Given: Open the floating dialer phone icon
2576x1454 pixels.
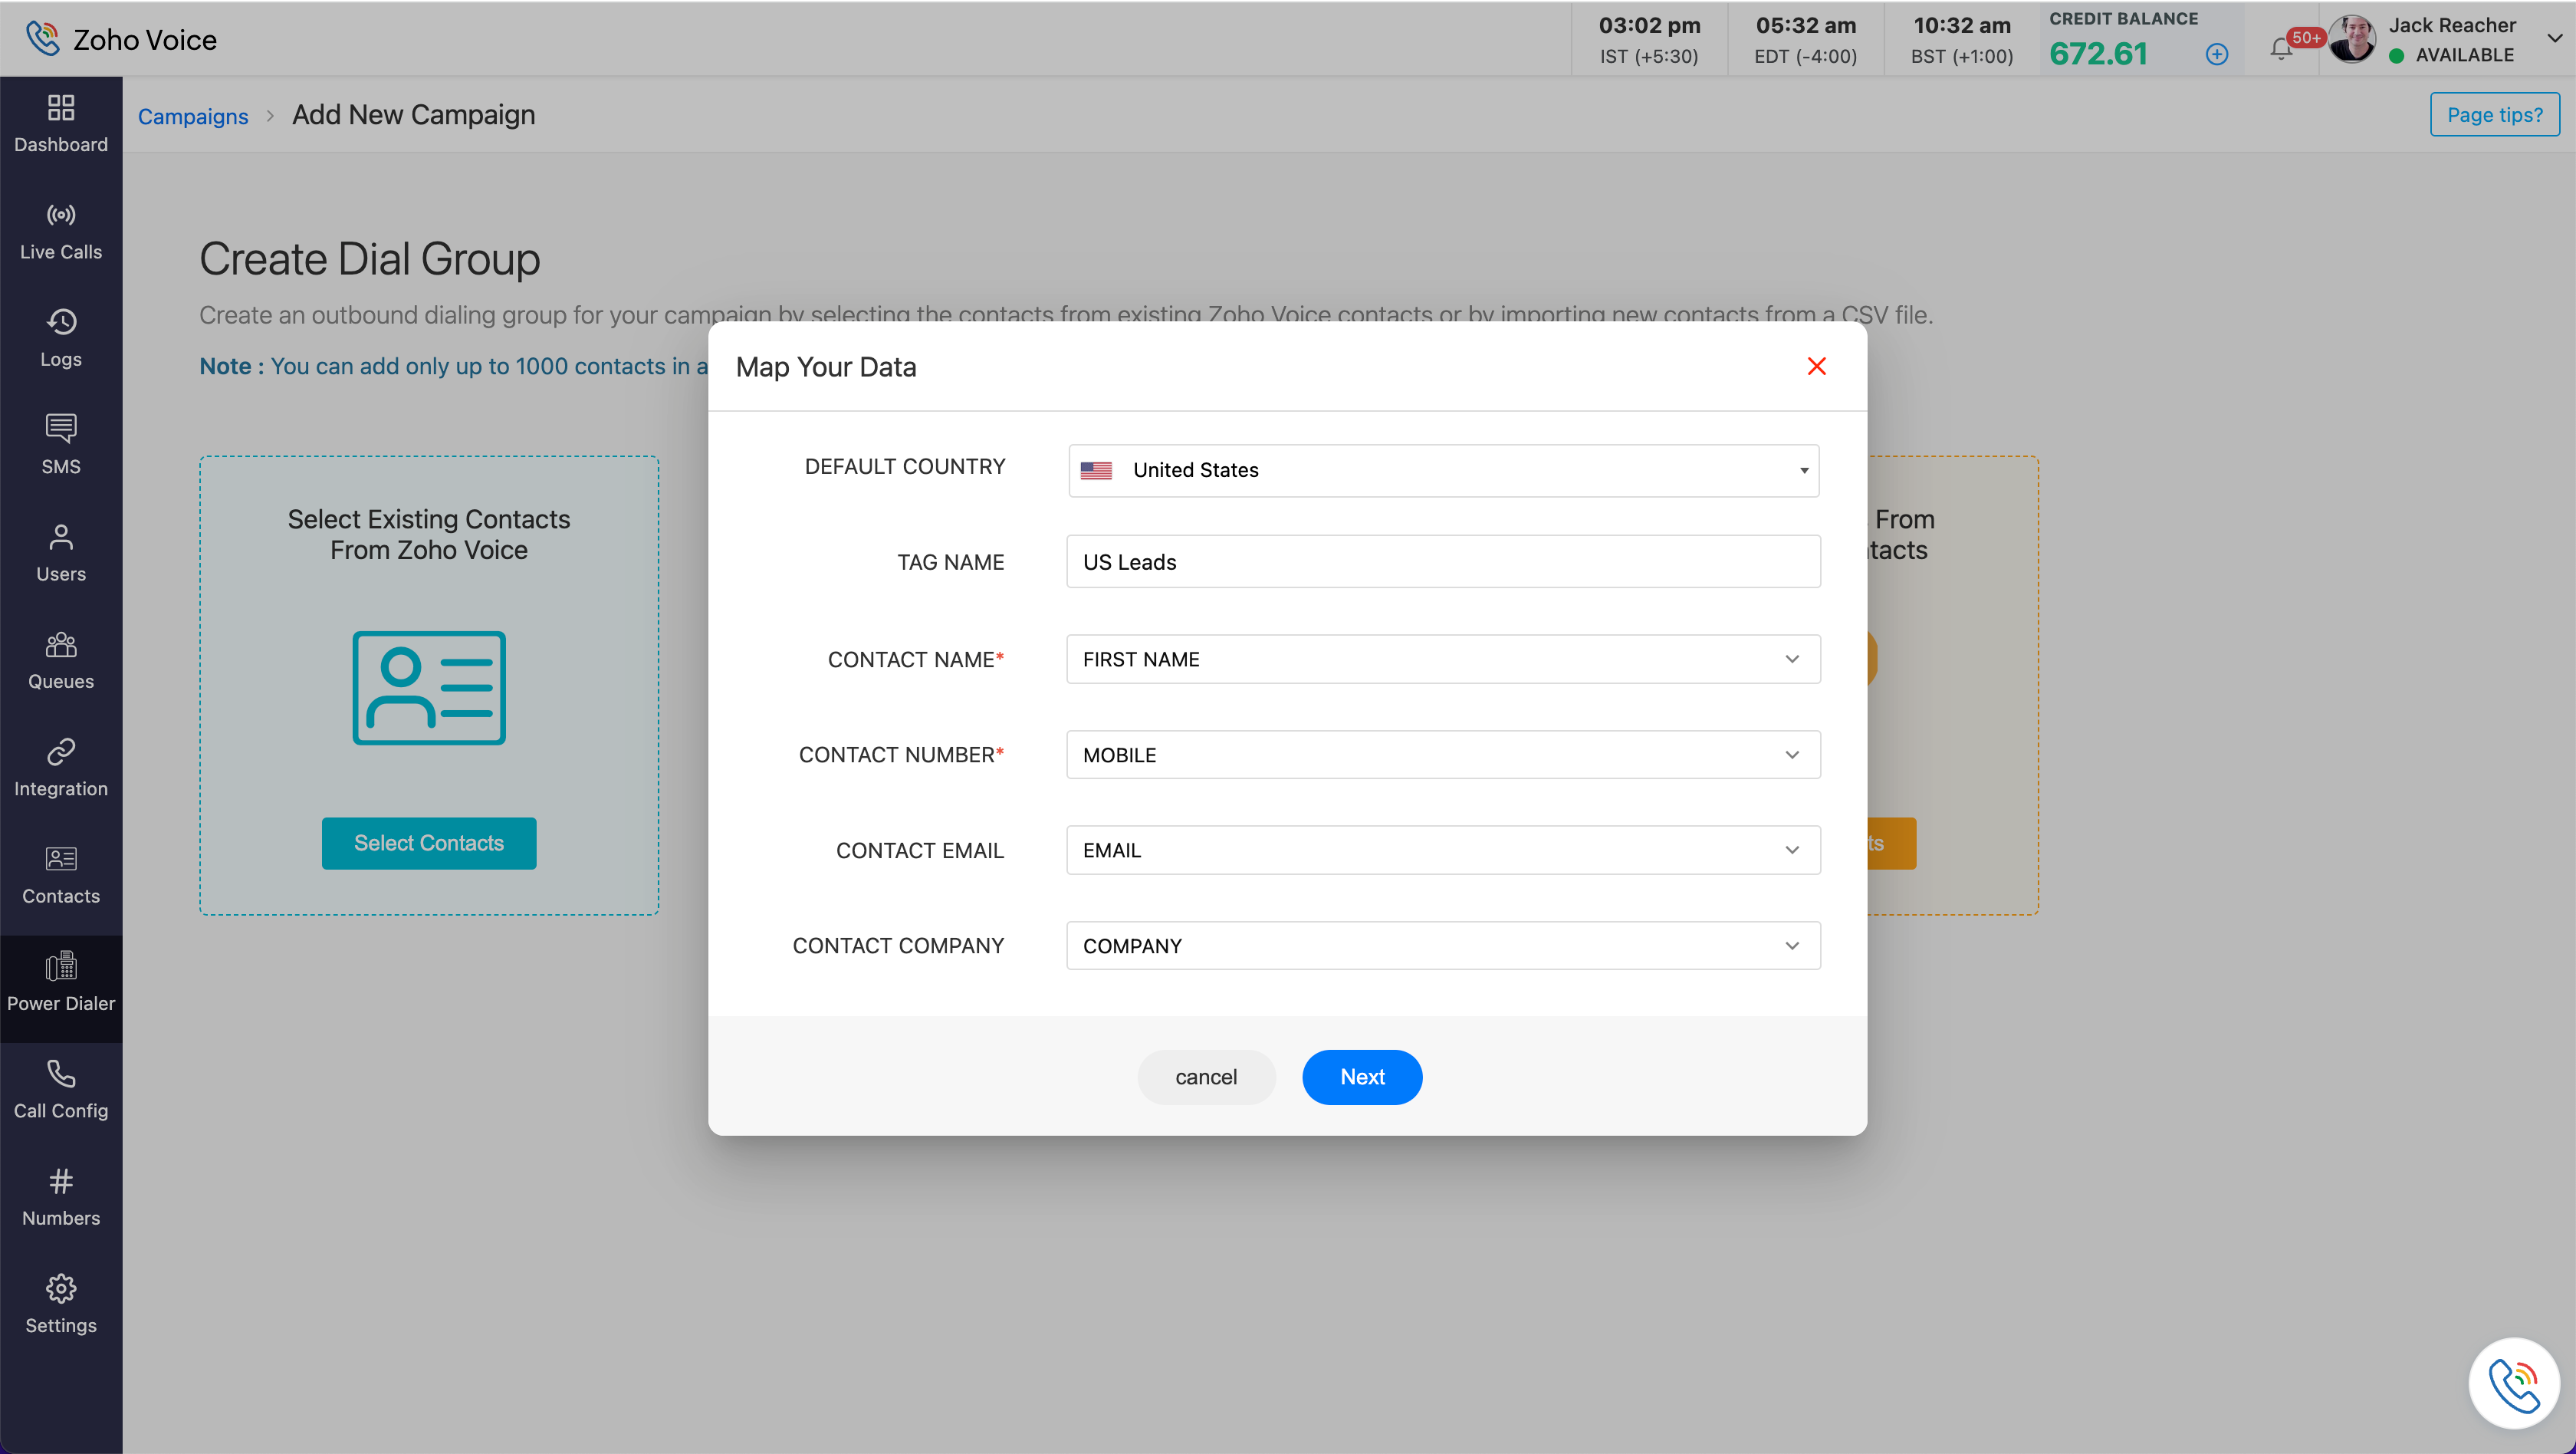Looking at the screenshot, I should pos(2513,1384).
